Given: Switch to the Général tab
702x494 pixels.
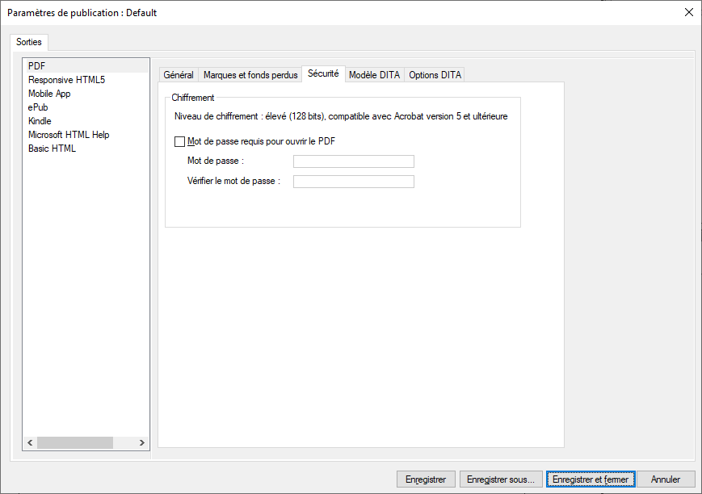Looking at the screenshot, I should (179, 75).
